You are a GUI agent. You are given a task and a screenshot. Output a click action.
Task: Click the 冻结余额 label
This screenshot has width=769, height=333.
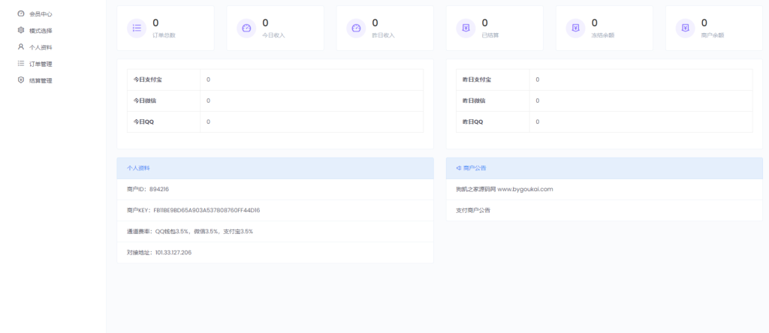pos(603,35)
